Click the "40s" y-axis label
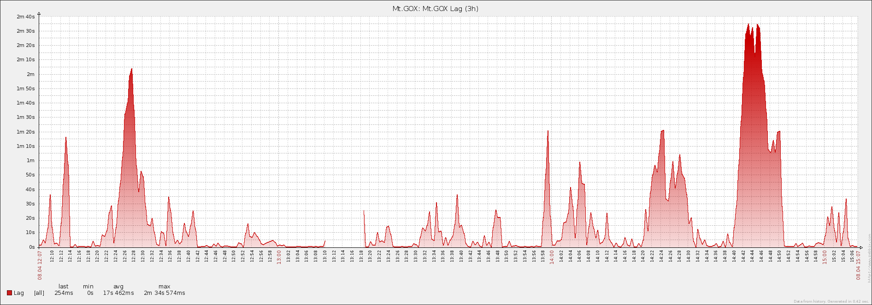 30,190
